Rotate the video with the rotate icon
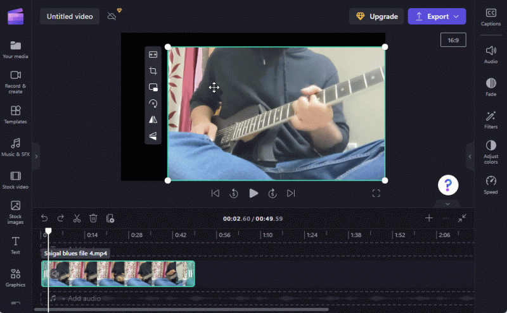The height and width of the screenshot is (313, 507). (153, 103)
